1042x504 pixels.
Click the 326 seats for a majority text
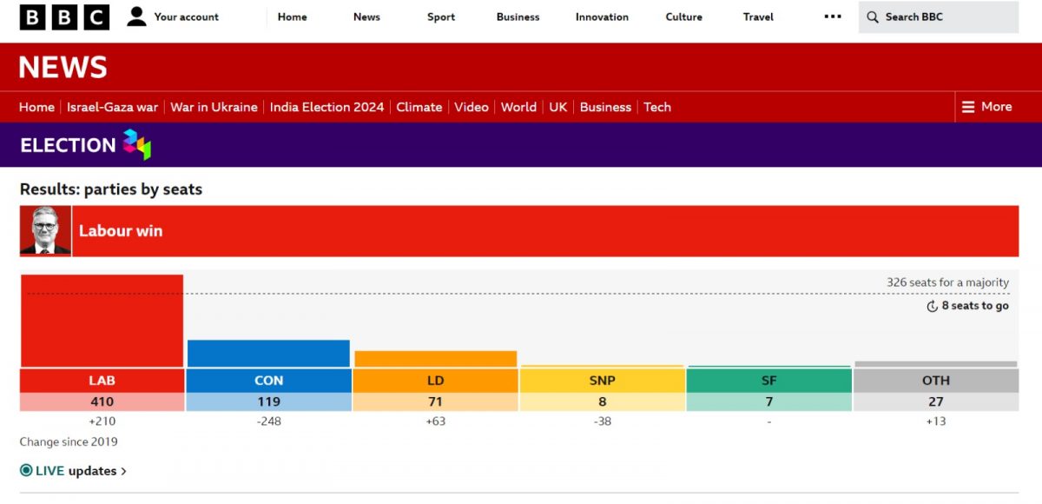click(947, 282)
